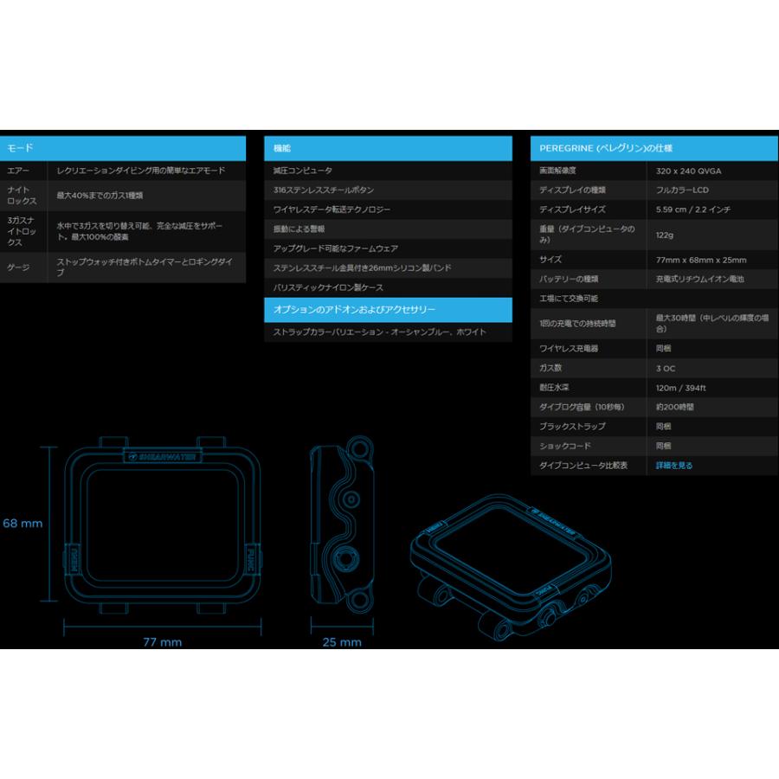Select the 振動による警報 row
Image resolution: width=779 pixels, height=779 pixels.
(x=388, y=229)
